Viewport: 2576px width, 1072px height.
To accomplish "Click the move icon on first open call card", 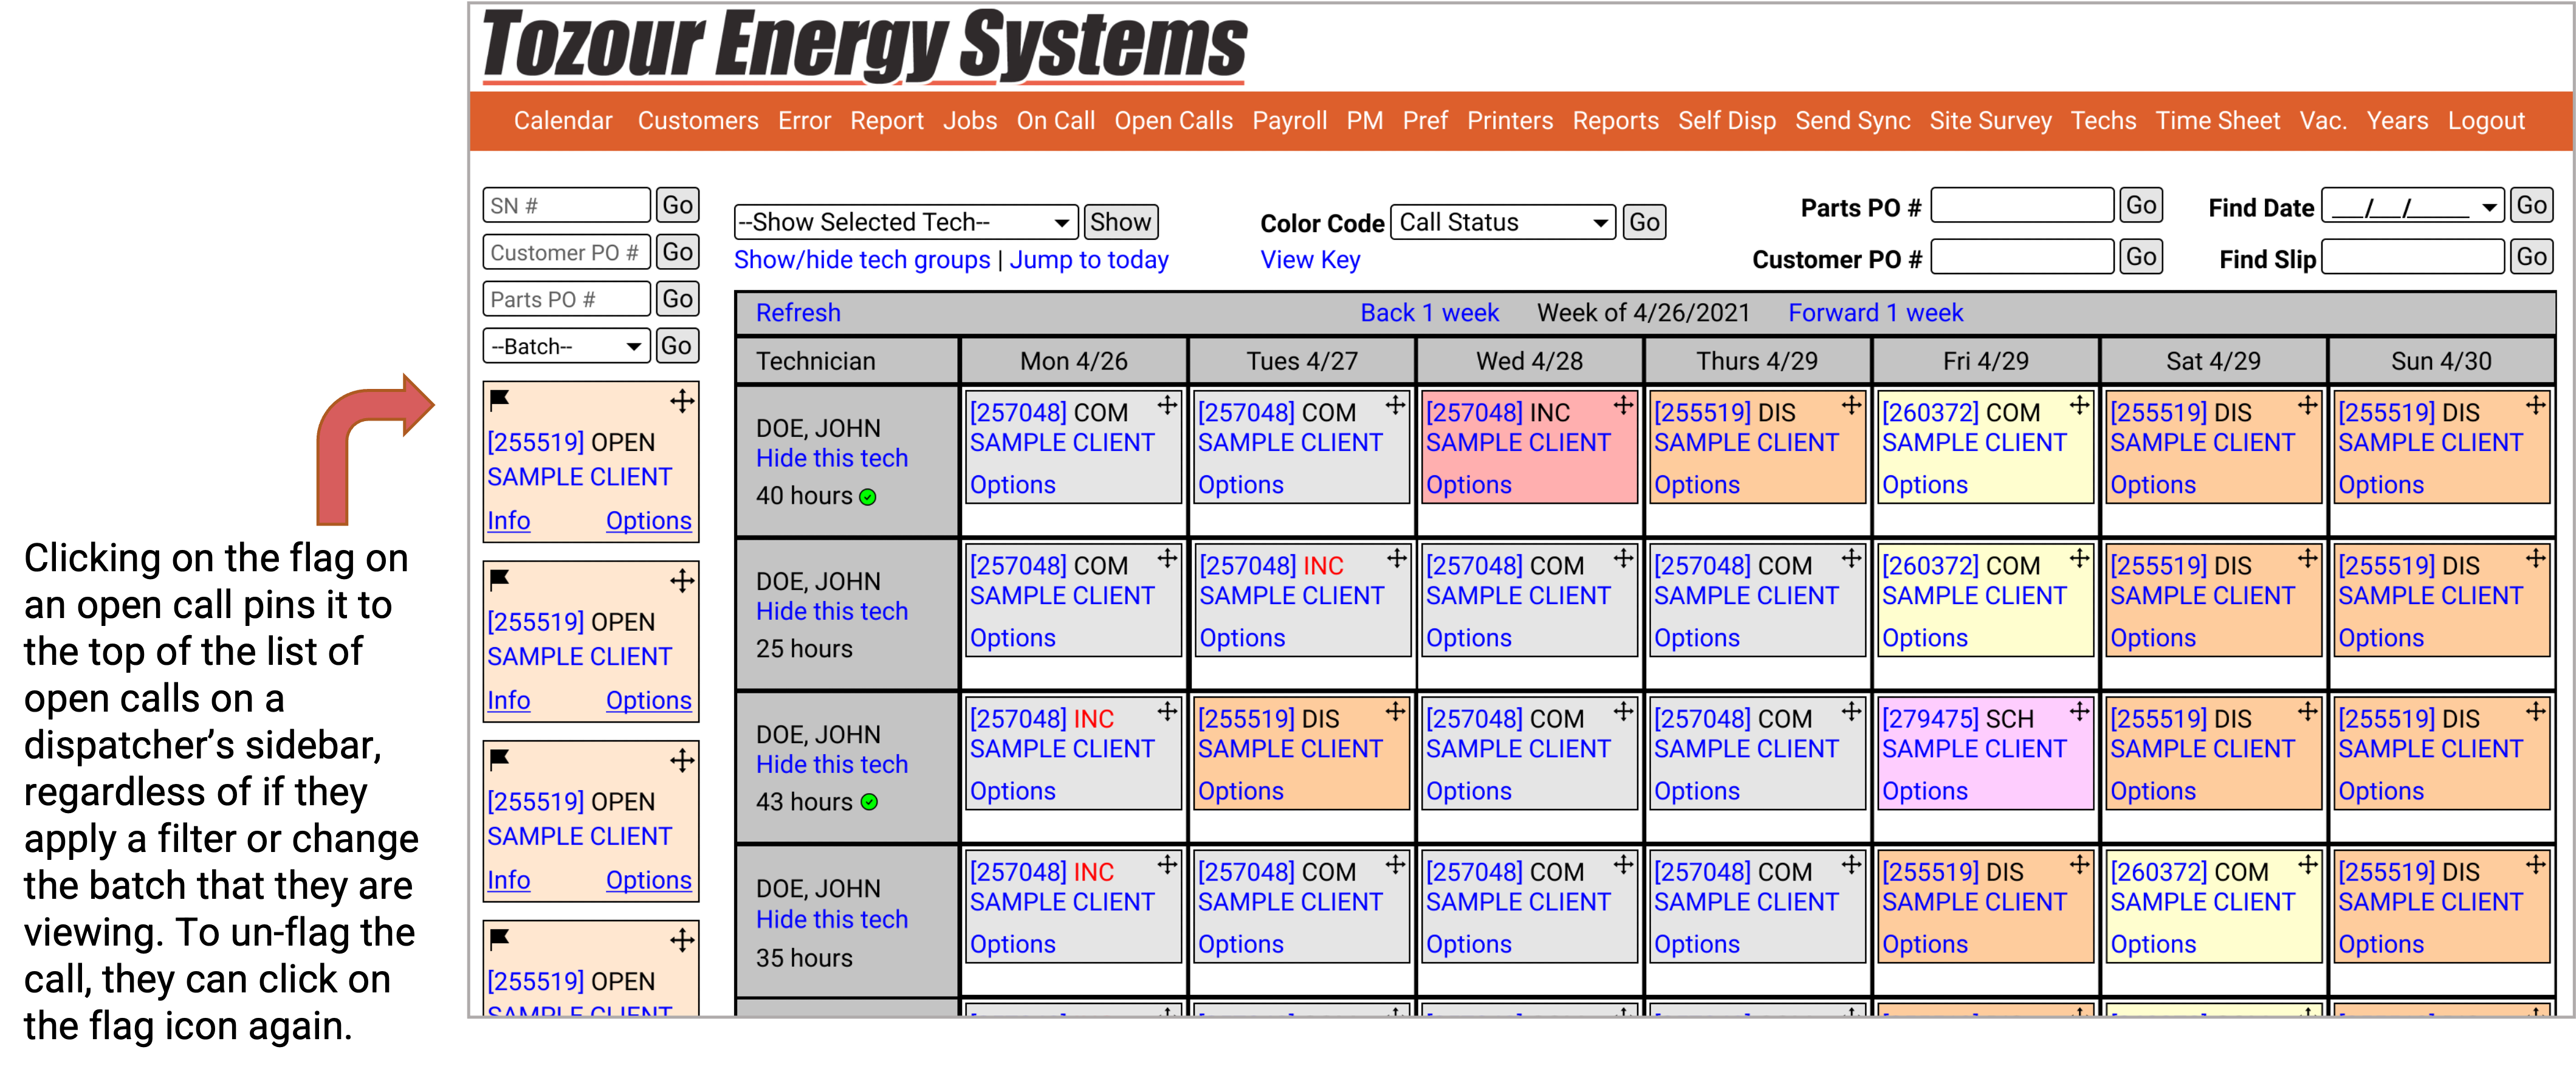I will [682, 401].
